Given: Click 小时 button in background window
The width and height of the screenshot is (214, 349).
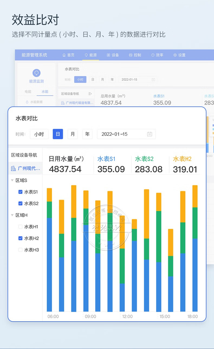Looking at the screenshot, I should coord(80,80).
